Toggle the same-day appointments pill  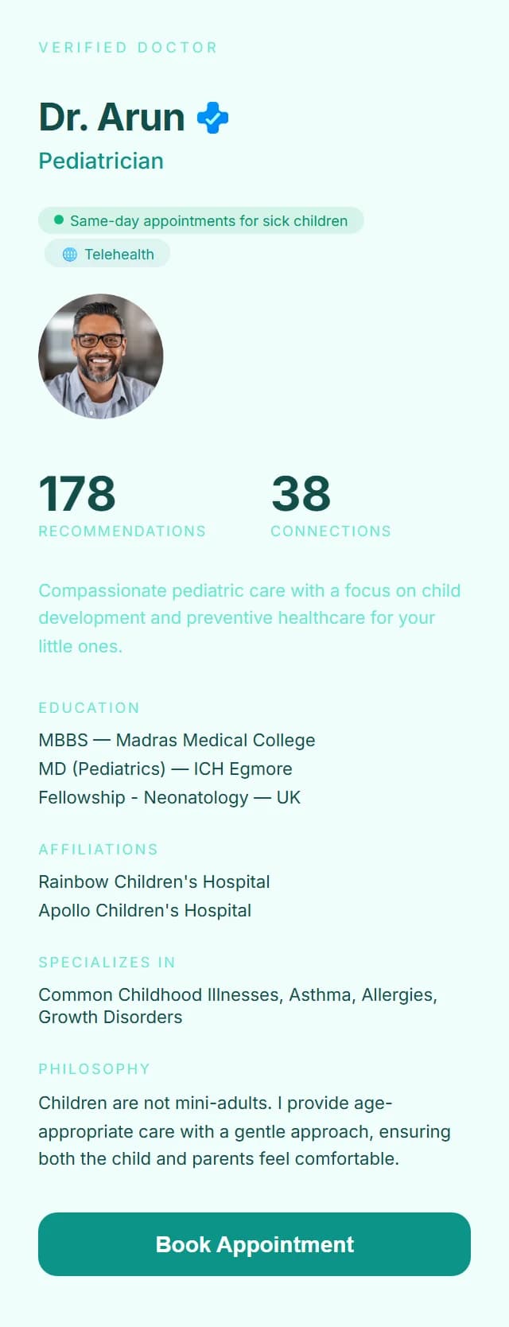coord(200,221)
